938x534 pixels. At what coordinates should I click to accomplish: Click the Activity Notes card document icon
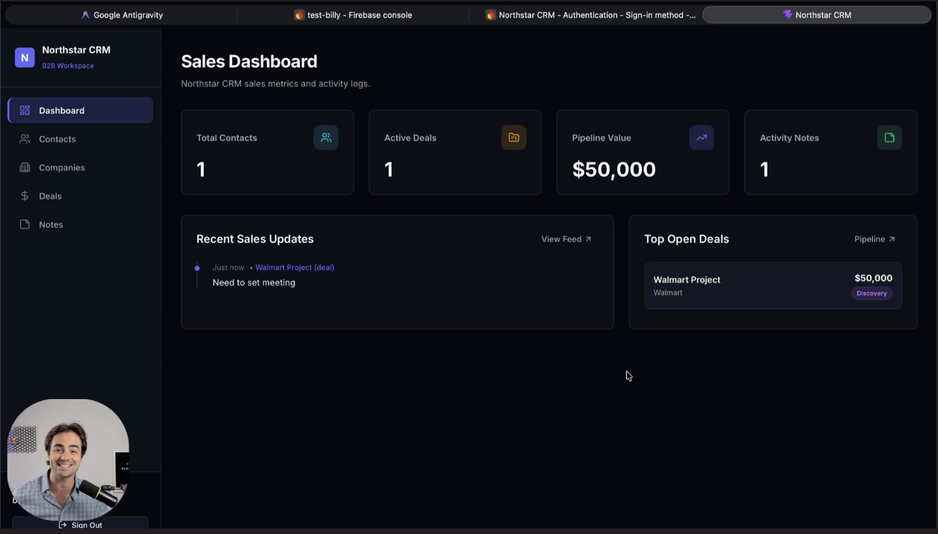tap(889, 138)
